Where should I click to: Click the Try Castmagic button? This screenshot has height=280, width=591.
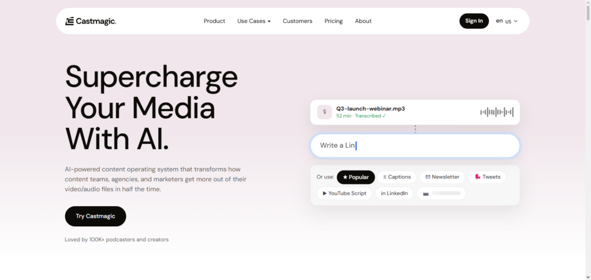coord(95,216)
